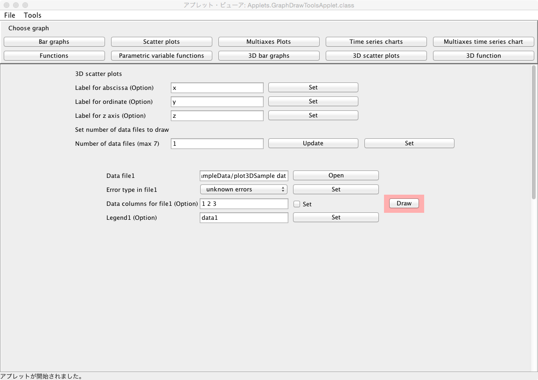Set the Legend1 value
Screen dimensions: 538x380
(x=336, y=217)
